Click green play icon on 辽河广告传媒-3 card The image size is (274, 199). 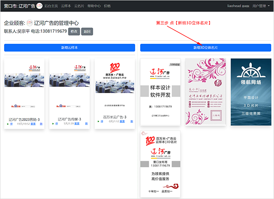[x=53, y=124]
